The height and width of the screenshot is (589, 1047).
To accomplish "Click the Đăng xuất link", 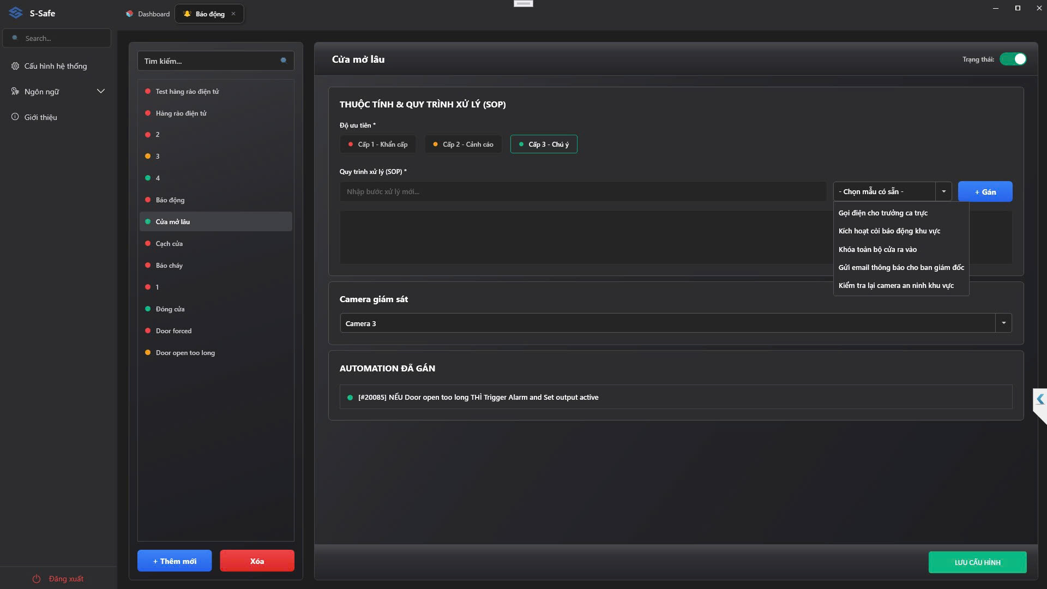I will 58,579.
